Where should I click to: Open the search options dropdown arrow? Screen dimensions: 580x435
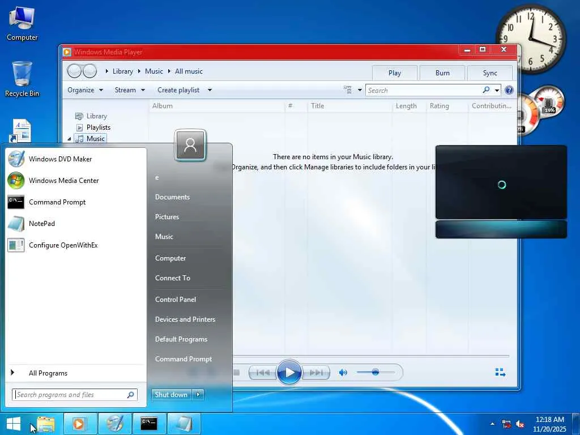[497, 90]
